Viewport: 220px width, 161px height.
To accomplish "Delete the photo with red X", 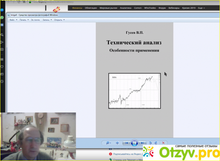I will 163,143.
